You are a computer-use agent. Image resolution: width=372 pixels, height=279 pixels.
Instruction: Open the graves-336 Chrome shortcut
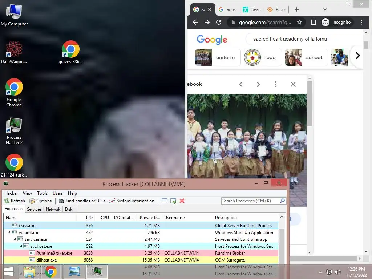click(x=70, y=52)
